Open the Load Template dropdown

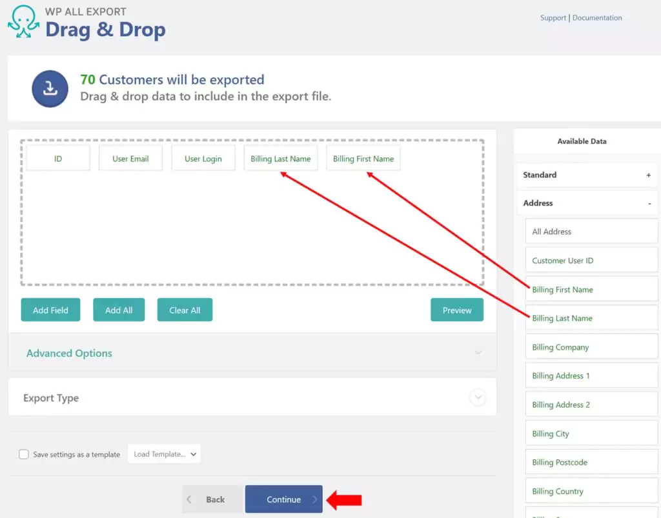pyautogui.click(x=165, y=454)
